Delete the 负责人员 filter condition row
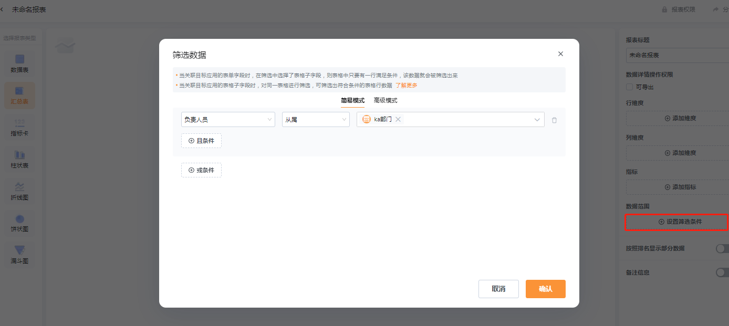The image size is (729, 326). click(554, 120)
